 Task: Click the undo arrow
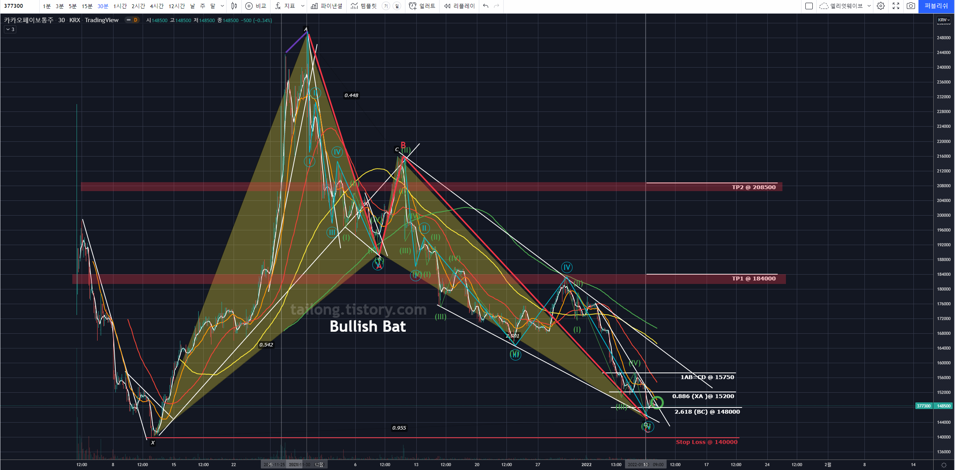pos(485,6)
